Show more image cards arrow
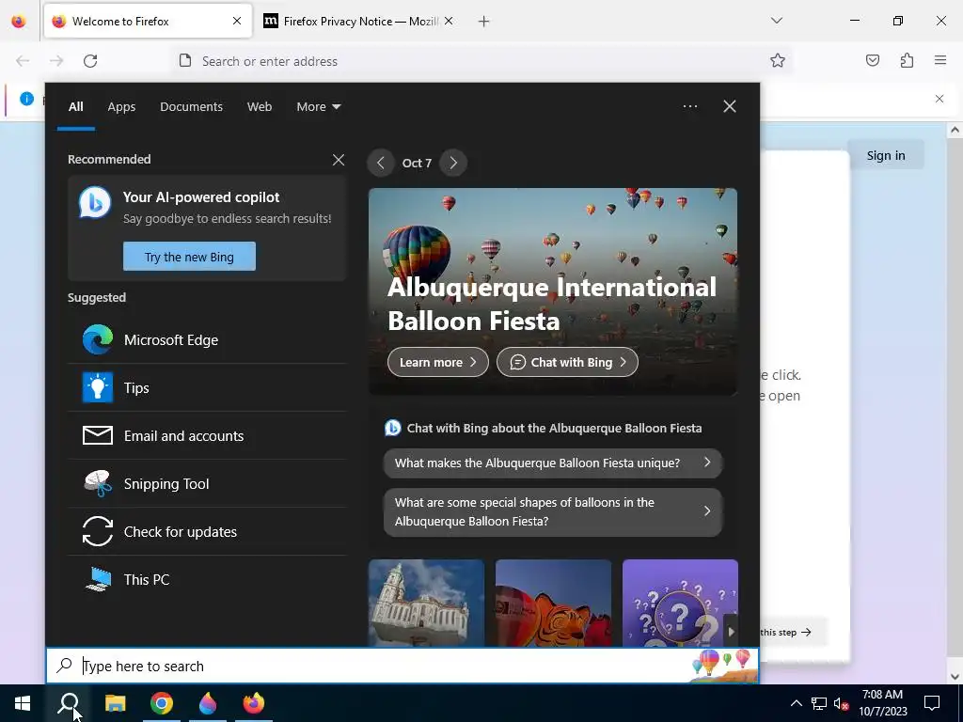The height and width of the screenshot is (722, 963). coord(731,631)
